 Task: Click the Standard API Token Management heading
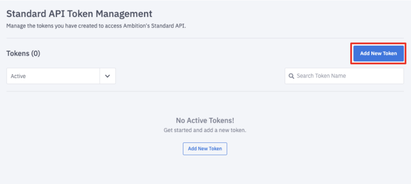(79, 14)
